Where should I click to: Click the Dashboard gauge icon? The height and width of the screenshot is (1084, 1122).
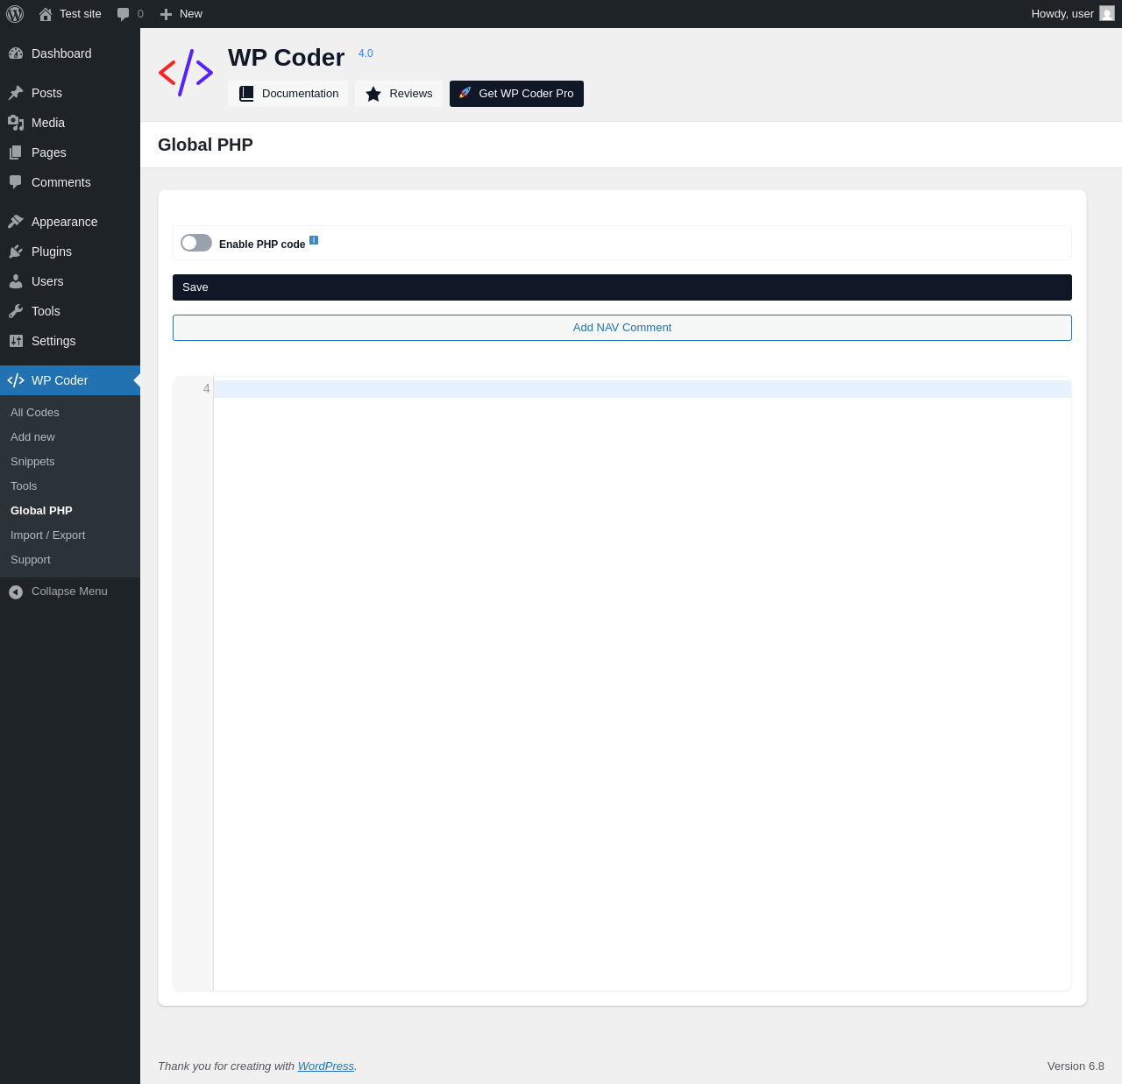click(16, 53)
